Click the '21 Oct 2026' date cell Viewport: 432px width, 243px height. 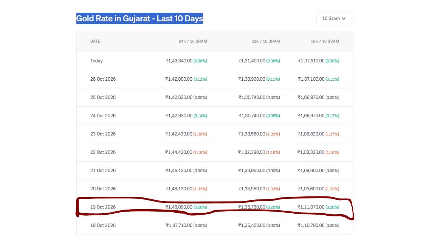pos(103,170)
